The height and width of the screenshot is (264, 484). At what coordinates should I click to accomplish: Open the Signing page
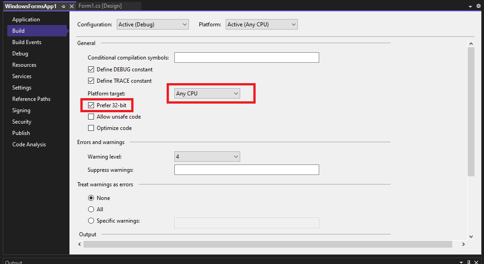(x=21, y=110)
